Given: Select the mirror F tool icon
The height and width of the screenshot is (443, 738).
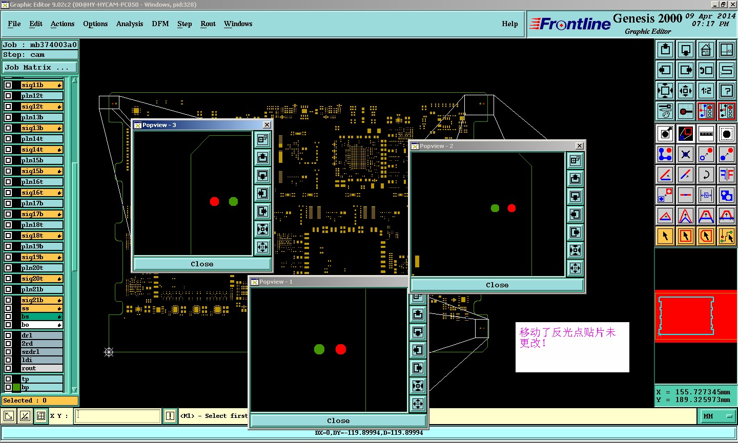Looking at the screenshot, I should click(727, 175).
